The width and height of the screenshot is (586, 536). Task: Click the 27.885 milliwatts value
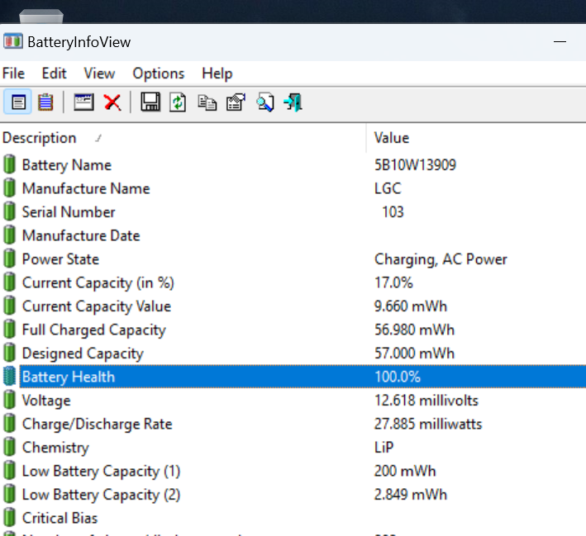pos(428,424)
